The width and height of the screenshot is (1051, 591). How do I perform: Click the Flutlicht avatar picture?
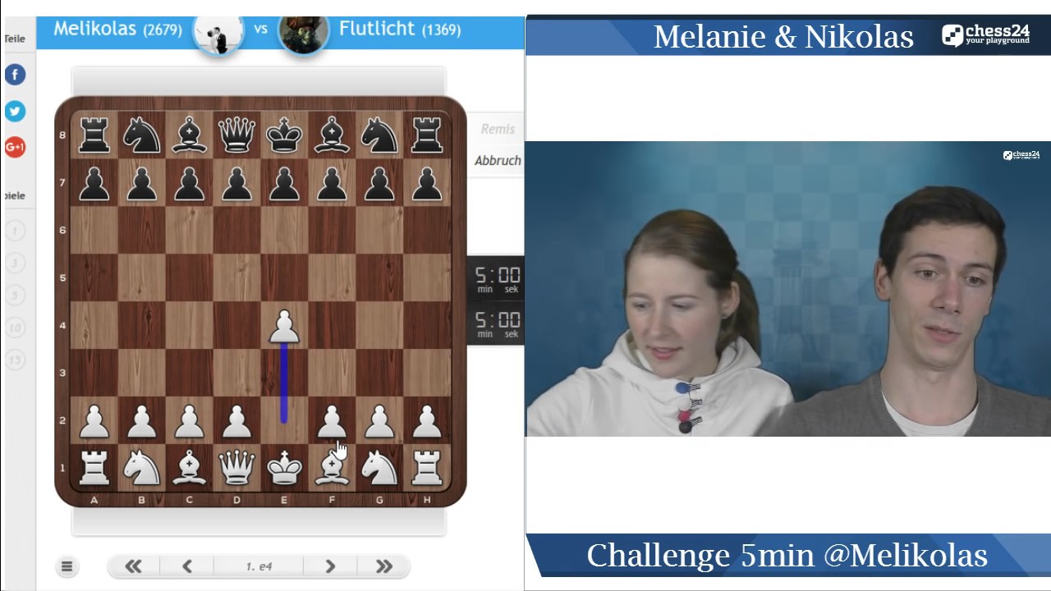(x=304, y=33)
